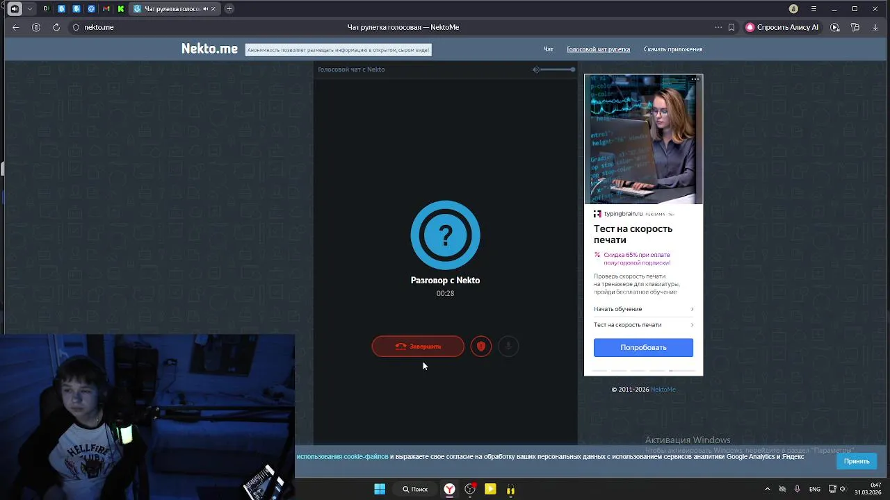Open 'Голосовой чат рулетка' menu item
890x500 pixels.
[598, 49]
